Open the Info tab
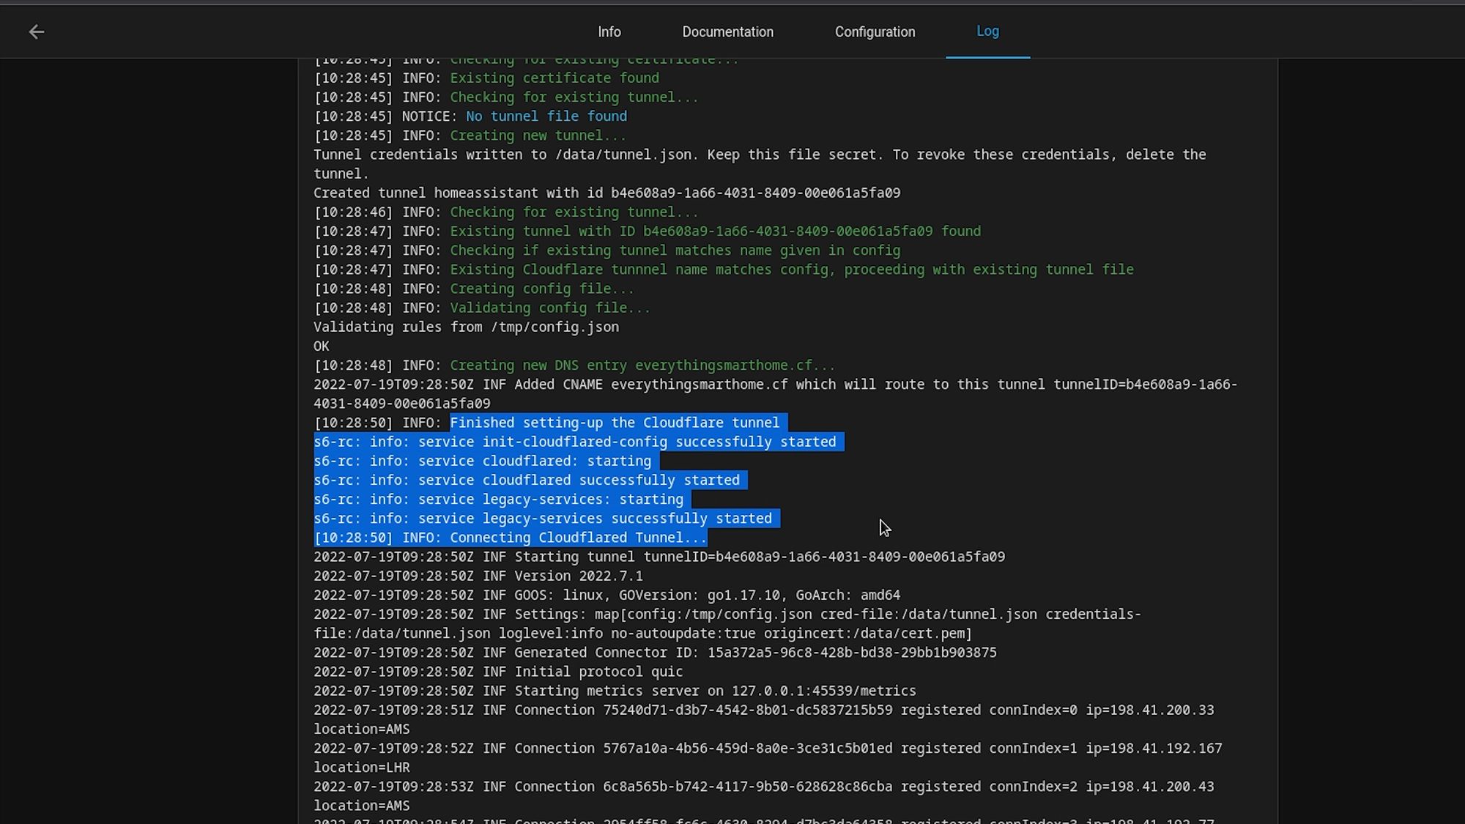This screenshot has width=1465, height=824. click(x=609, y=31)
